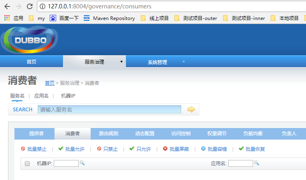Expand the 系统管理 menu dropdown arrow

(183, 62)
